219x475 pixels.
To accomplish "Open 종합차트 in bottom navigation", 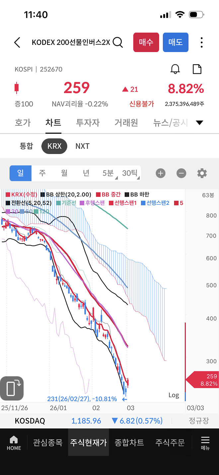I will 129,442.
